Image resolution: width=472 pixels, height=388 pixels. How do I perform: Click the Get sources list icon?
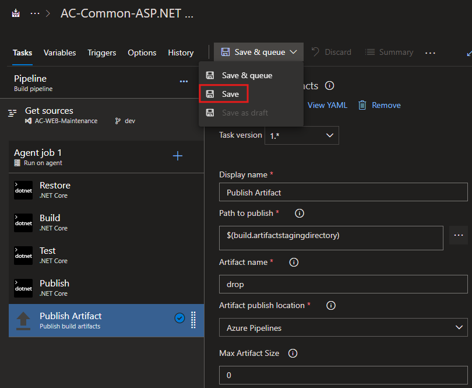point(12,113)
